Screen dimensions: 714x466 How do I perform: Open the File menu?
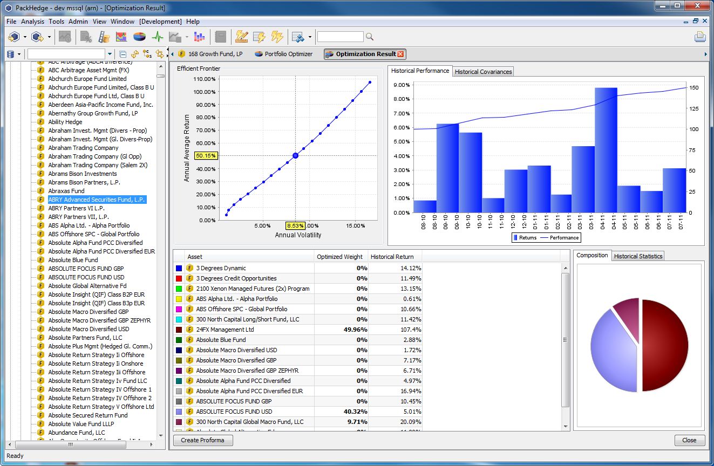pyautogui.click(x=11, y=22)
